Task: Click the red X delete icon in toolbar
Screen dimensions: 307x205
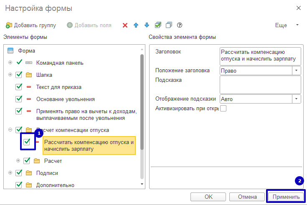Action: tap(125, 25)
